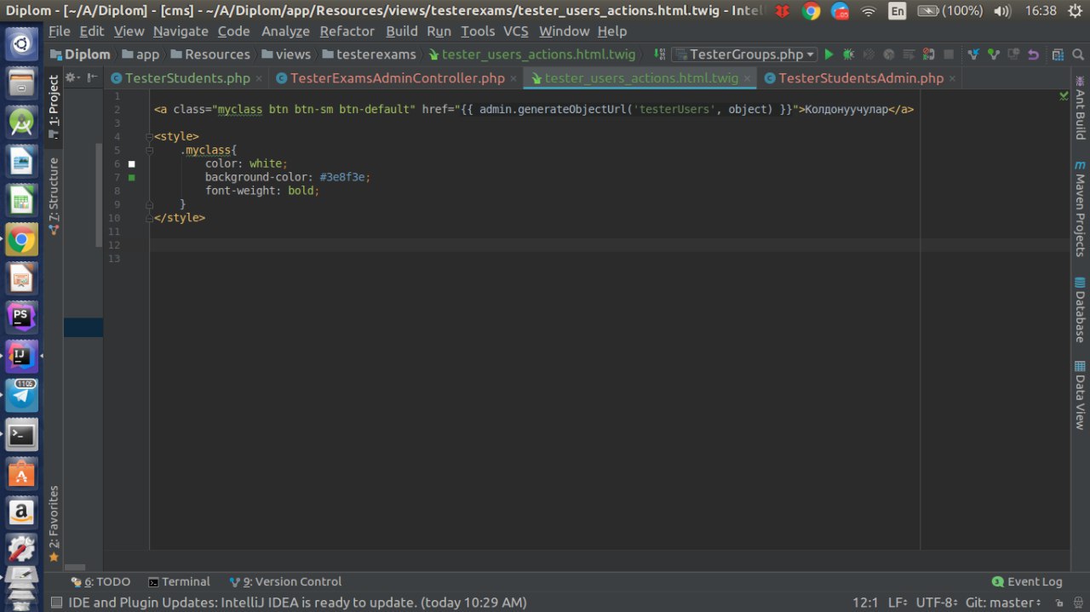Viewport: 1090px width, 612px height.
Task: Toggle the Ant Build side panel
Action: point(1080,108)
